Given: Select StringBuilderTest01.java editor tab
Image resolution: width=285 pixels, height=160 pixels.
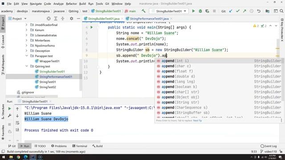Looking at the screenshot, I should point(104,19).
